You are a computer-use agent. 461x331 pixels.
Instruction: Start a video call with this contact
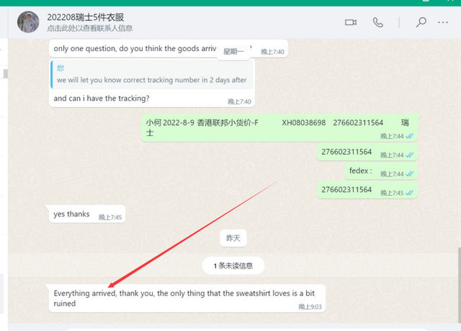350,22
